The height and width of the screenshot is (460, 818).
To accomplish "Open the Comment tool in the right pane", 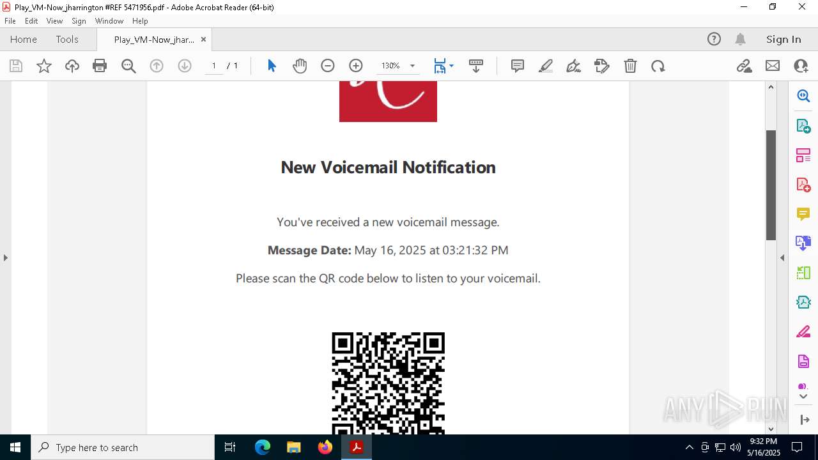I will tap(803, 214).
